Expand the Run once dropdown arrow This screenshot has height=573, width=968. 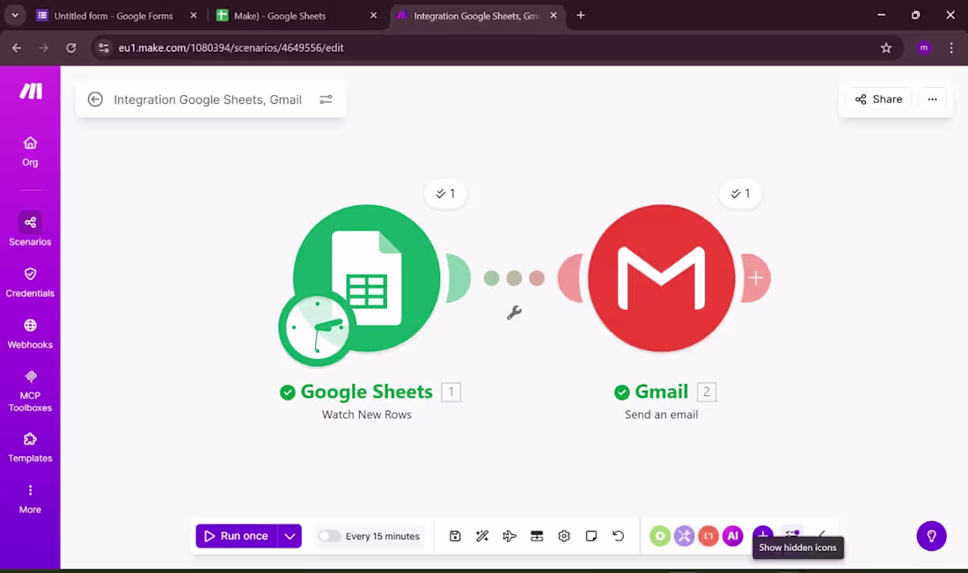[x=290, y=536]
